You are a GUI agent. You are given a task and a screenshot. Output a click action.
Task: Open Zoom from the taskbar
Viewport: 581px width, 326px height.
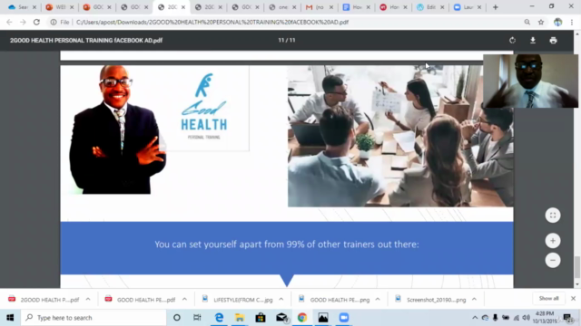(x=344, y=318)
